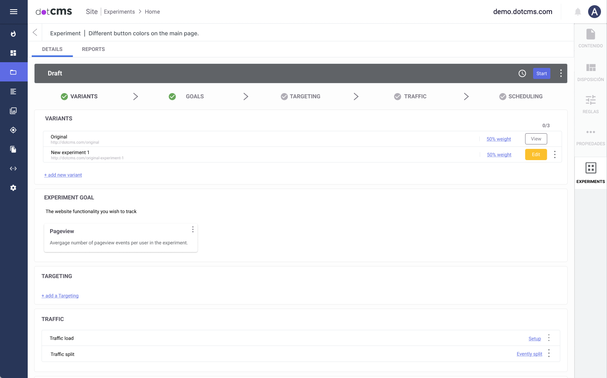The width and height of the screenshot is (607, 378).
Task: Jump to the Goals step
Action: 186,96
